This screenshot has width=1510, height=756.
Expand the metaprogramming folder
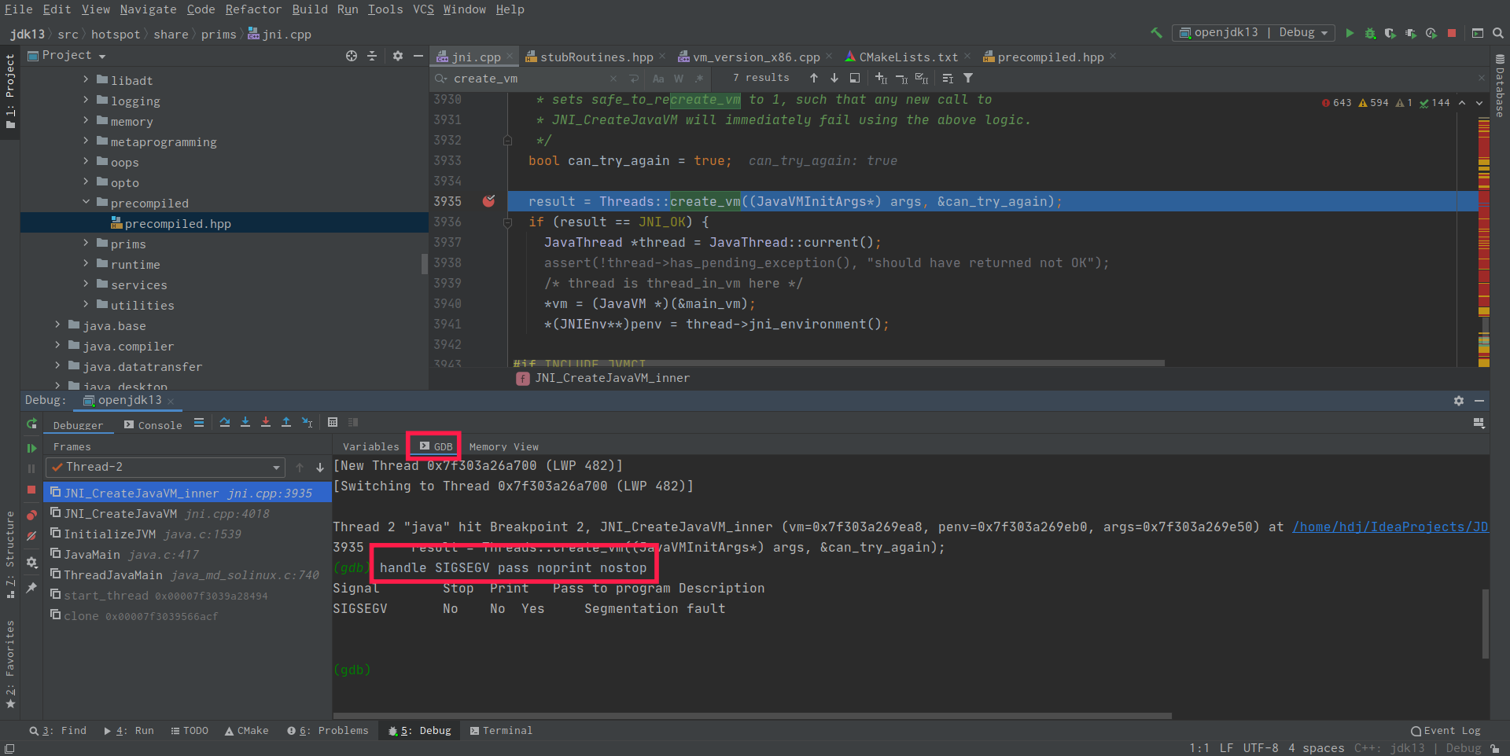click(x=87, y=141)
